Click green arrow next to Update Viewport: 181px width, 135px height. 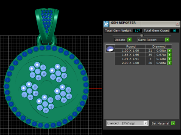tap(129, 40)
